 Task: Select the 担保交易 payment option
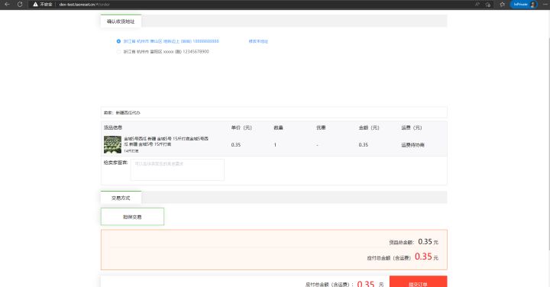tap(132, 217)
